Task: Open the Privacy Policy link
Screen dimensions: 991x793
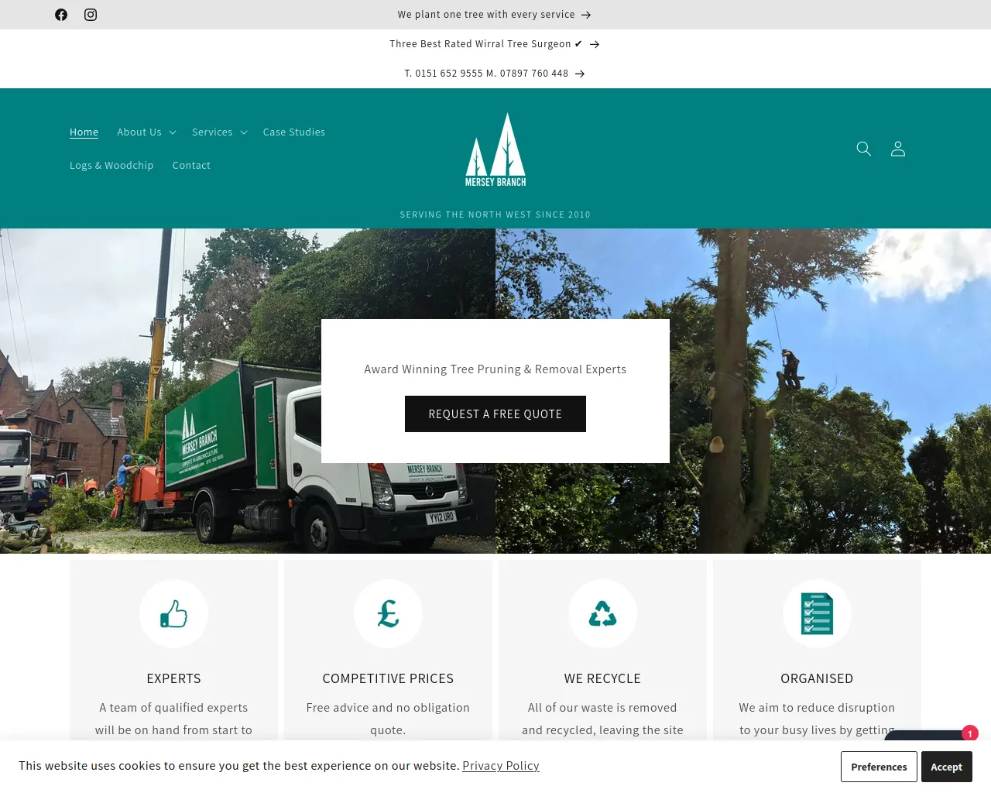Action: 501,766
